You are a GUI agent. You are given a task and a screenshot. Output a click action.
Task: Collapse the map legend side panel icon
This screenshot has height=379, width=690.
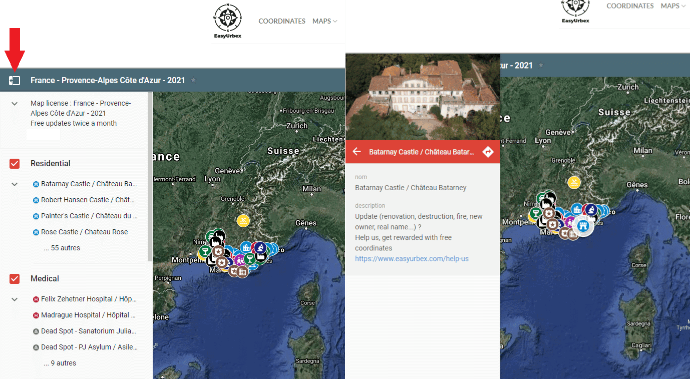[15, 80]
